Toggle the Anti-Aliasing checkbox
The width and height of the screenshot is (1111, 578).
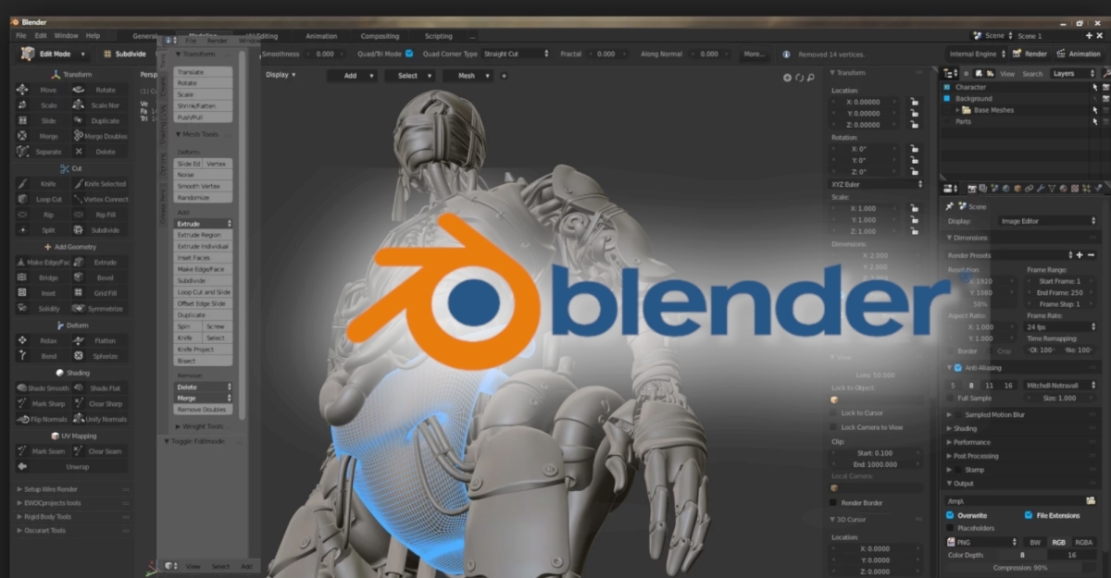click(957, 367)
